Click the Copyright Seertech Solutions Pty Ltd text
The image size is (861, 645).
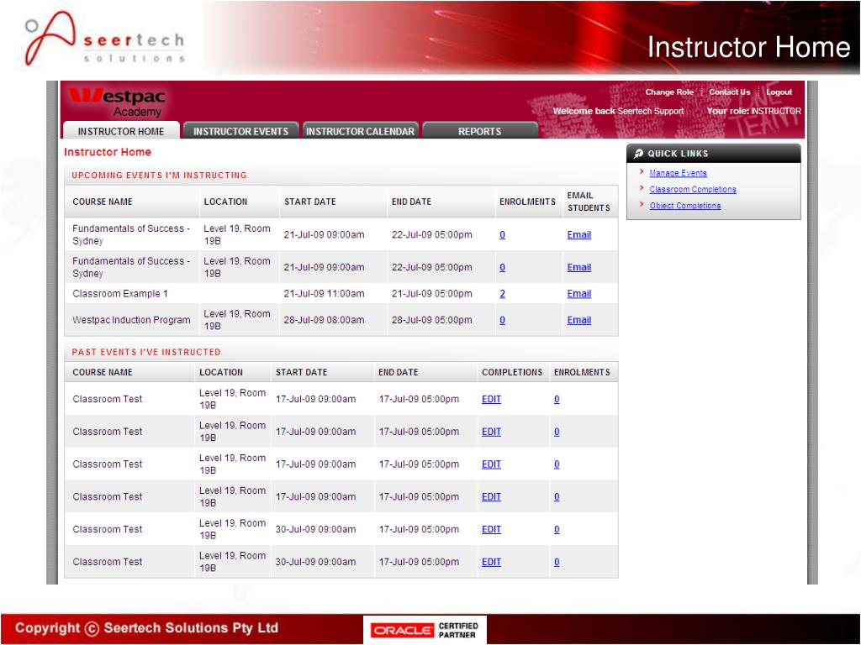(146, 628)
